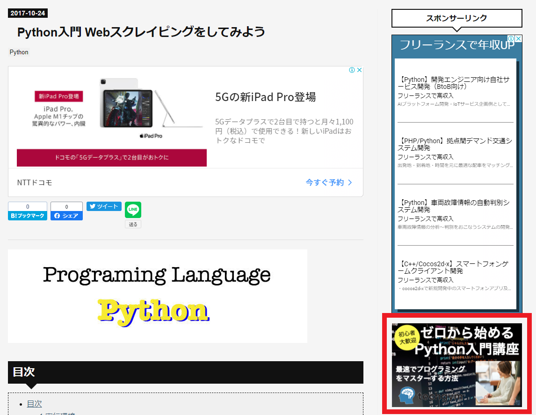Click the 2017-10-24 date badge
The image size is (536, 415).
(28, 13)
